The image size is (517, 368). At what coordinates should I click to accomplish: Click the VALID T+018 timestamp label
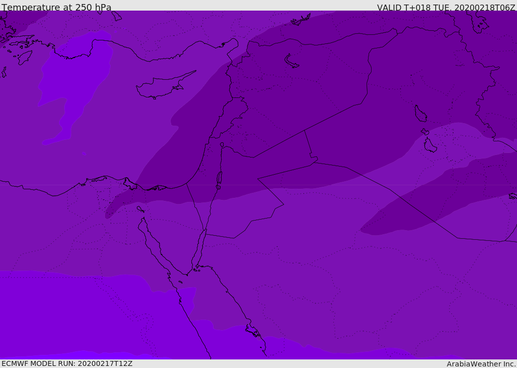click(446, 8)
